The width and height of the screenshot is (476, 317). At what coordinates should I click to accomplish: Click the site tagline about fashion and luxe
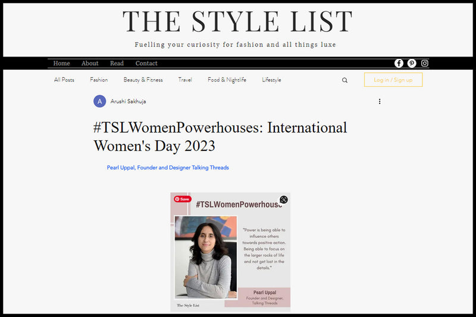(x=235, y=45)
